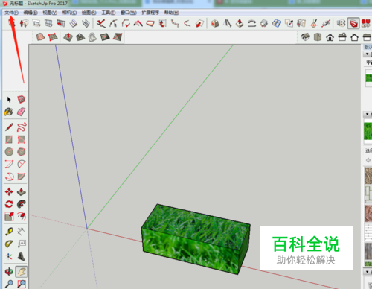The image size is (372, 289).
Task: Choose the pink Eraser tool
Action: click(22, 112)
